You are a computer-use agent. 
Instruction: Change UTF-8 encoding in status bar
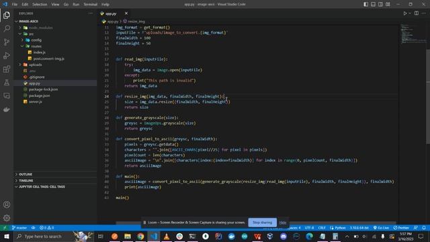309,228
